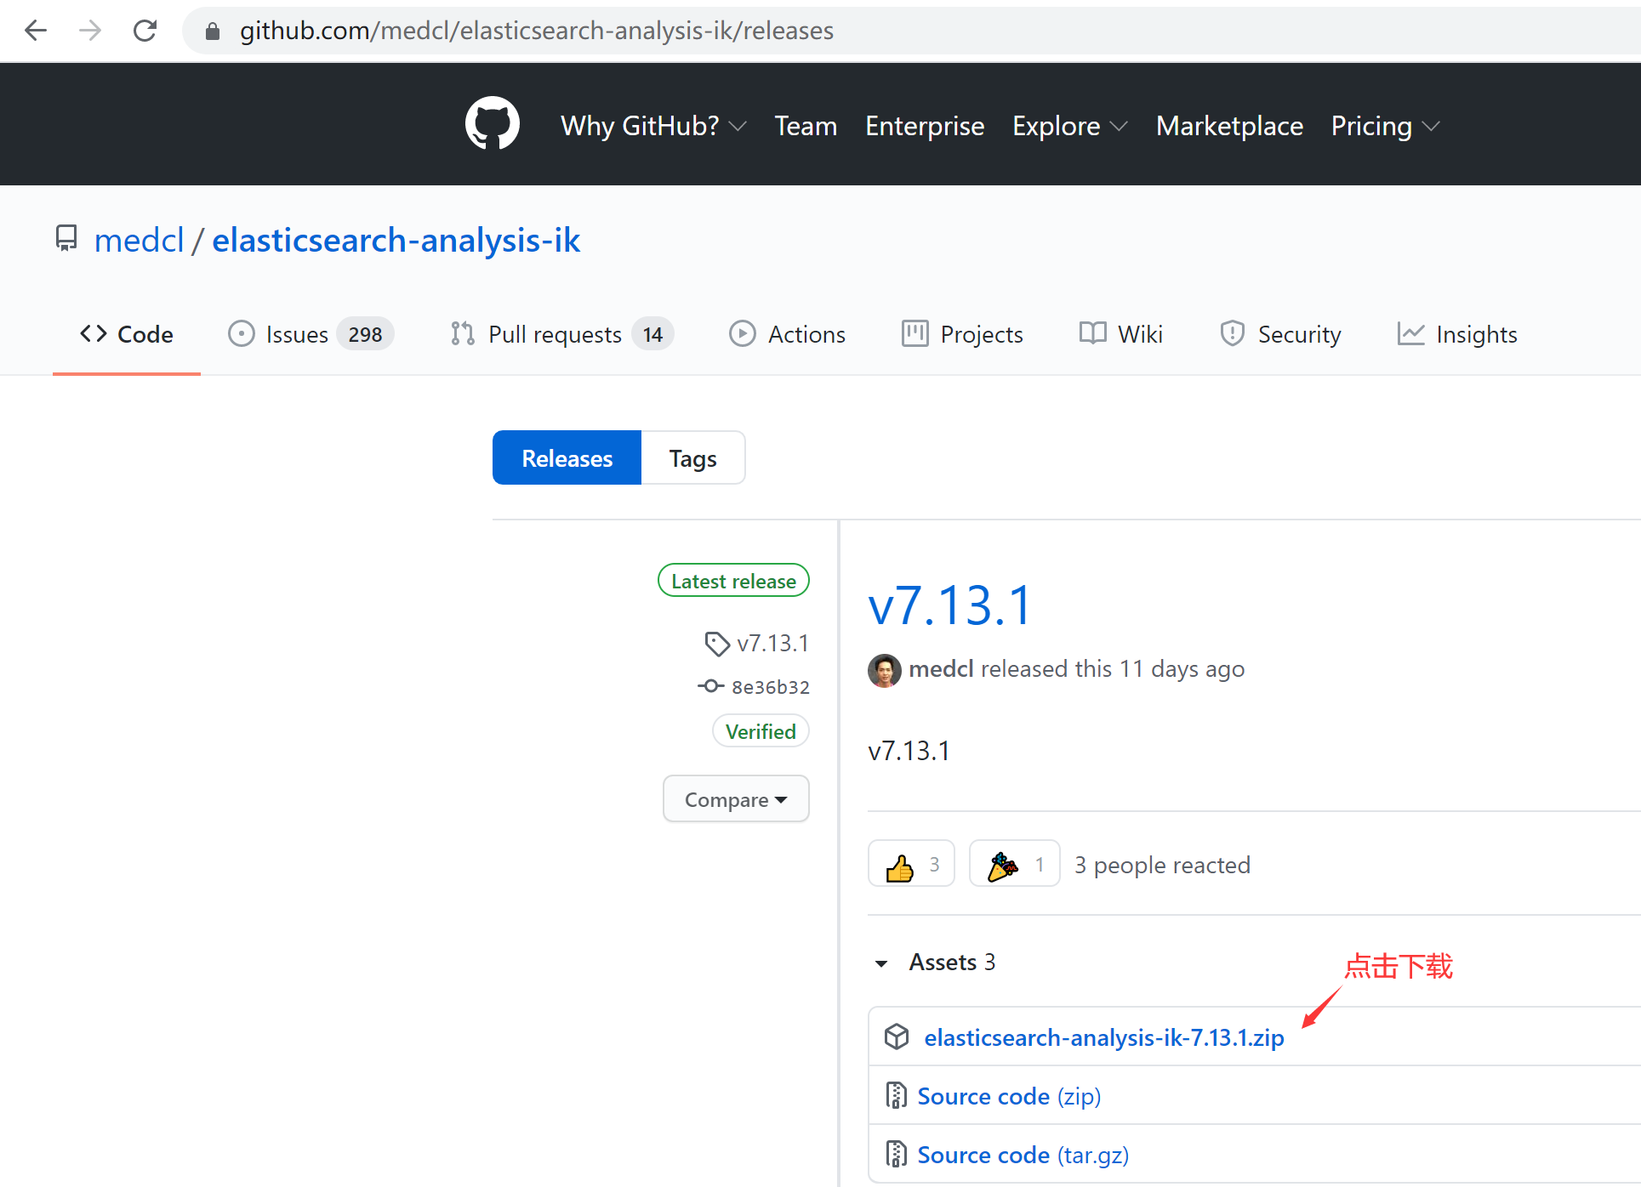Open the v7.13.1 release title
The width and height of the screenshot is (1641, 1187).
click(x=949, y=605)
